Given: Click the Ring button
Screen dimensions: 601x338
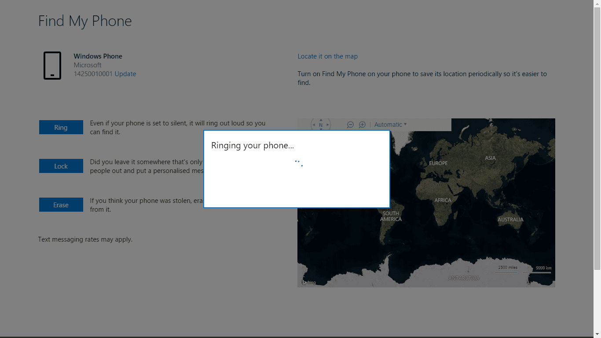Looking at the screenshot, I should pyautogui.click(x=61, y=127).
